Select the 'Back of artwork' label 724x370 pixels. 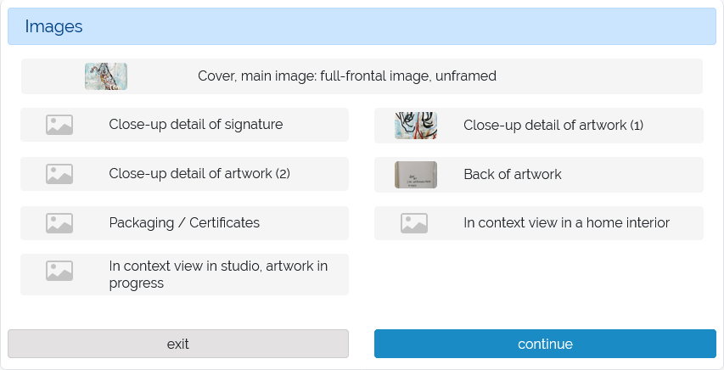click(x=513, y=174)
